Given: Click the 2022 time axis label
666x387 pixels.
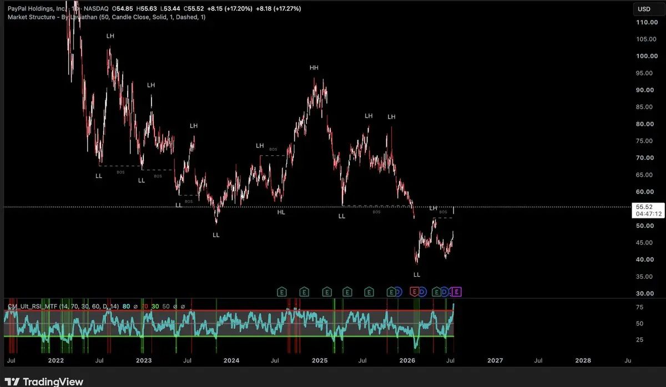Looking at the screenshot, I should 56,360.
